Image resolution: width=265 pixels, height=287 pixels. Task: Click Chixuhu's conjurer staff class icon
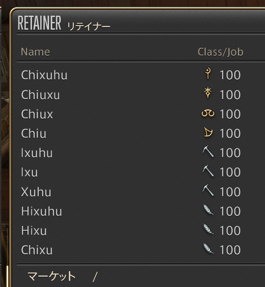tap(208, 74)
